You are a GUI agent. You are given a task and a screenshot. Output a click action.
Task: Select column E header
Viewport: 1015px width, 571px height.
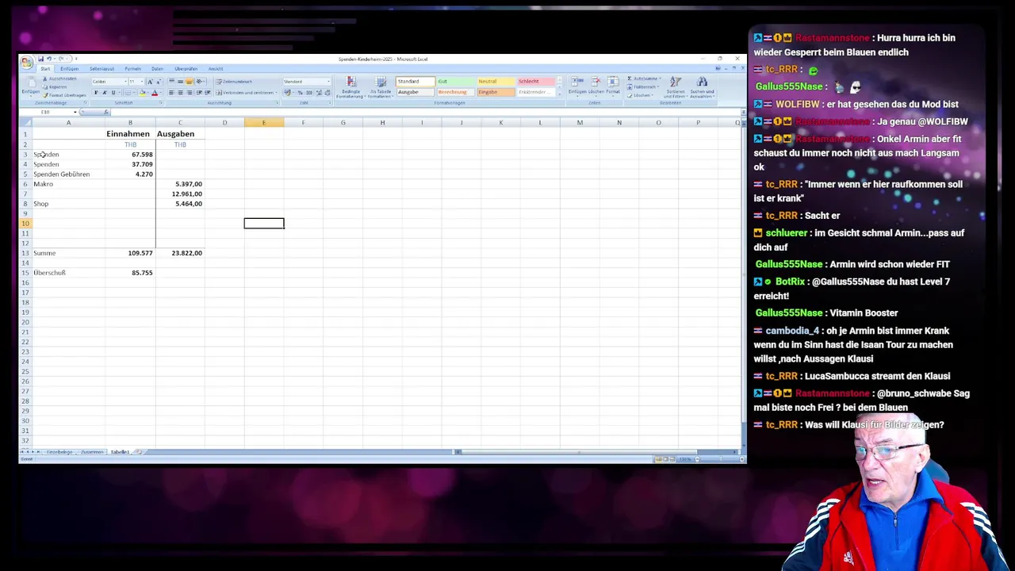(x=263, y=123)
